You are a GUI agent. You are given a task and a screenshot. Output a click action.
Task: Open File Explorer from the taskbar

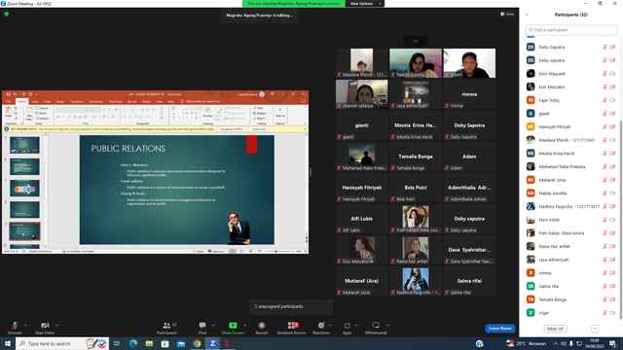point(149,343)
